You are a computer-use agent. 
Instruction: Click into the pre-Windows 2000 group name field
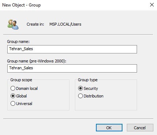(72, 68)
